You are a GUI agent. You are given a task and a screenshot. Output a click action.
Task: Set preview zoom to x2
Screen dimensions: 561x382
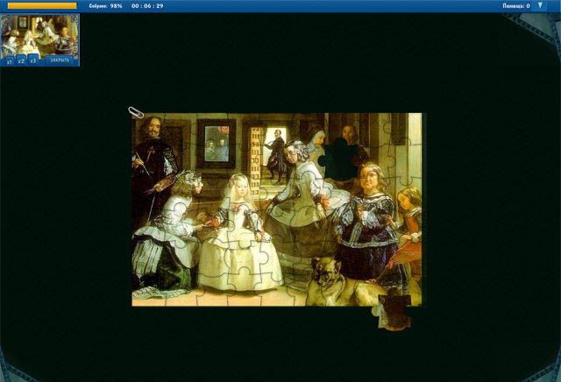coord(21,61)
